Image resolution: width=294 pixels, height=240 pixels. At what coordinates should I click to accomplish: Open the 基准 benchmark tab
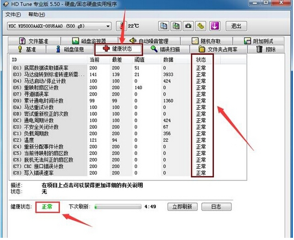[x=27, y=49]
